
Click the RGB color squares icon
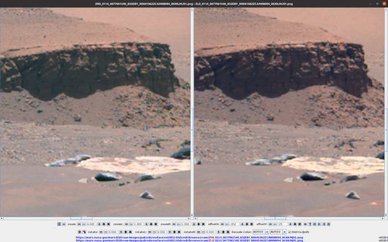[84, 232]
